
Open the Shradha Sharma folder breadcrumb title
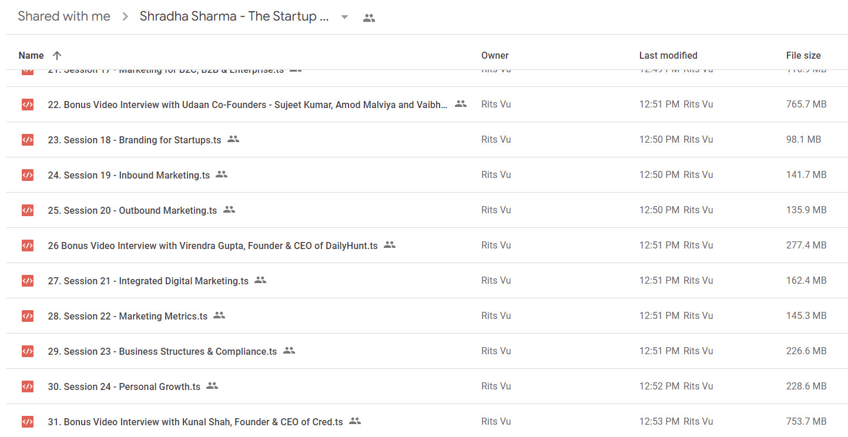(x=234, y=16)
